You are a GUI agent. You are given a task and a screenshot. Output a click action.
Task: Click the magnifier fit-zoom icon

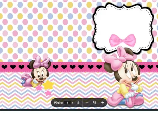coord(95,103)
